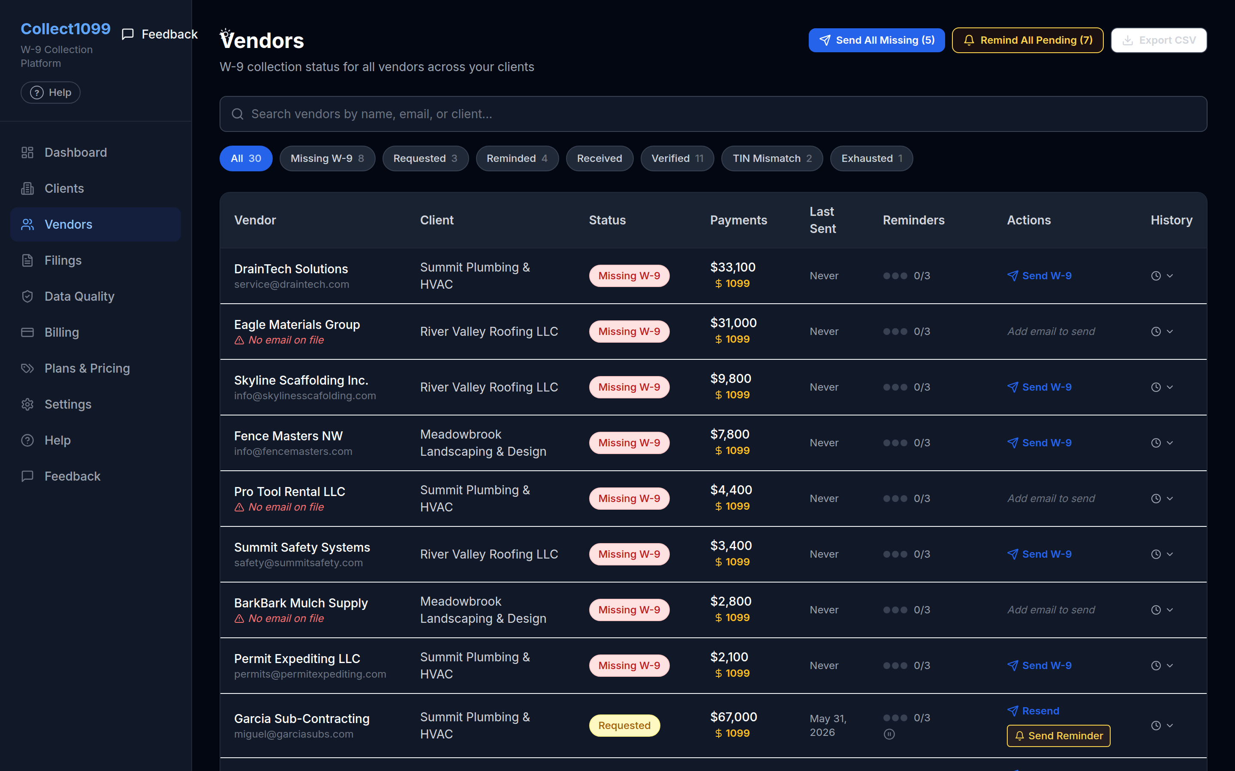Click Eagle Materials no-email warning icon
This screenshot has width=1235, height=771.
[239, 340]
